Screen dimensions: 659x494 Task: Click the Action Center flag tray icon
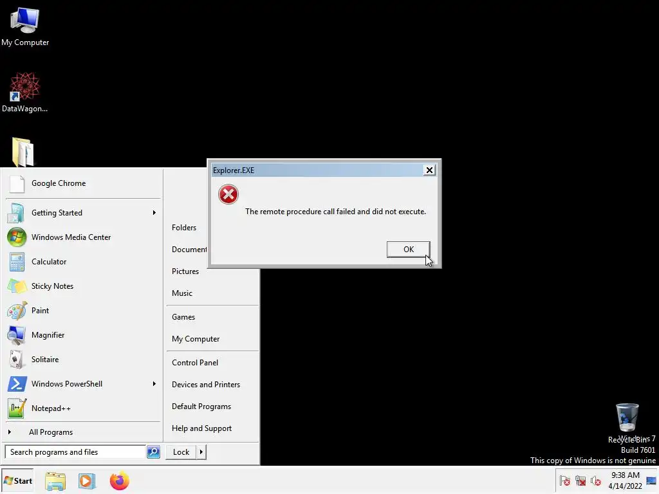[565, 480]
